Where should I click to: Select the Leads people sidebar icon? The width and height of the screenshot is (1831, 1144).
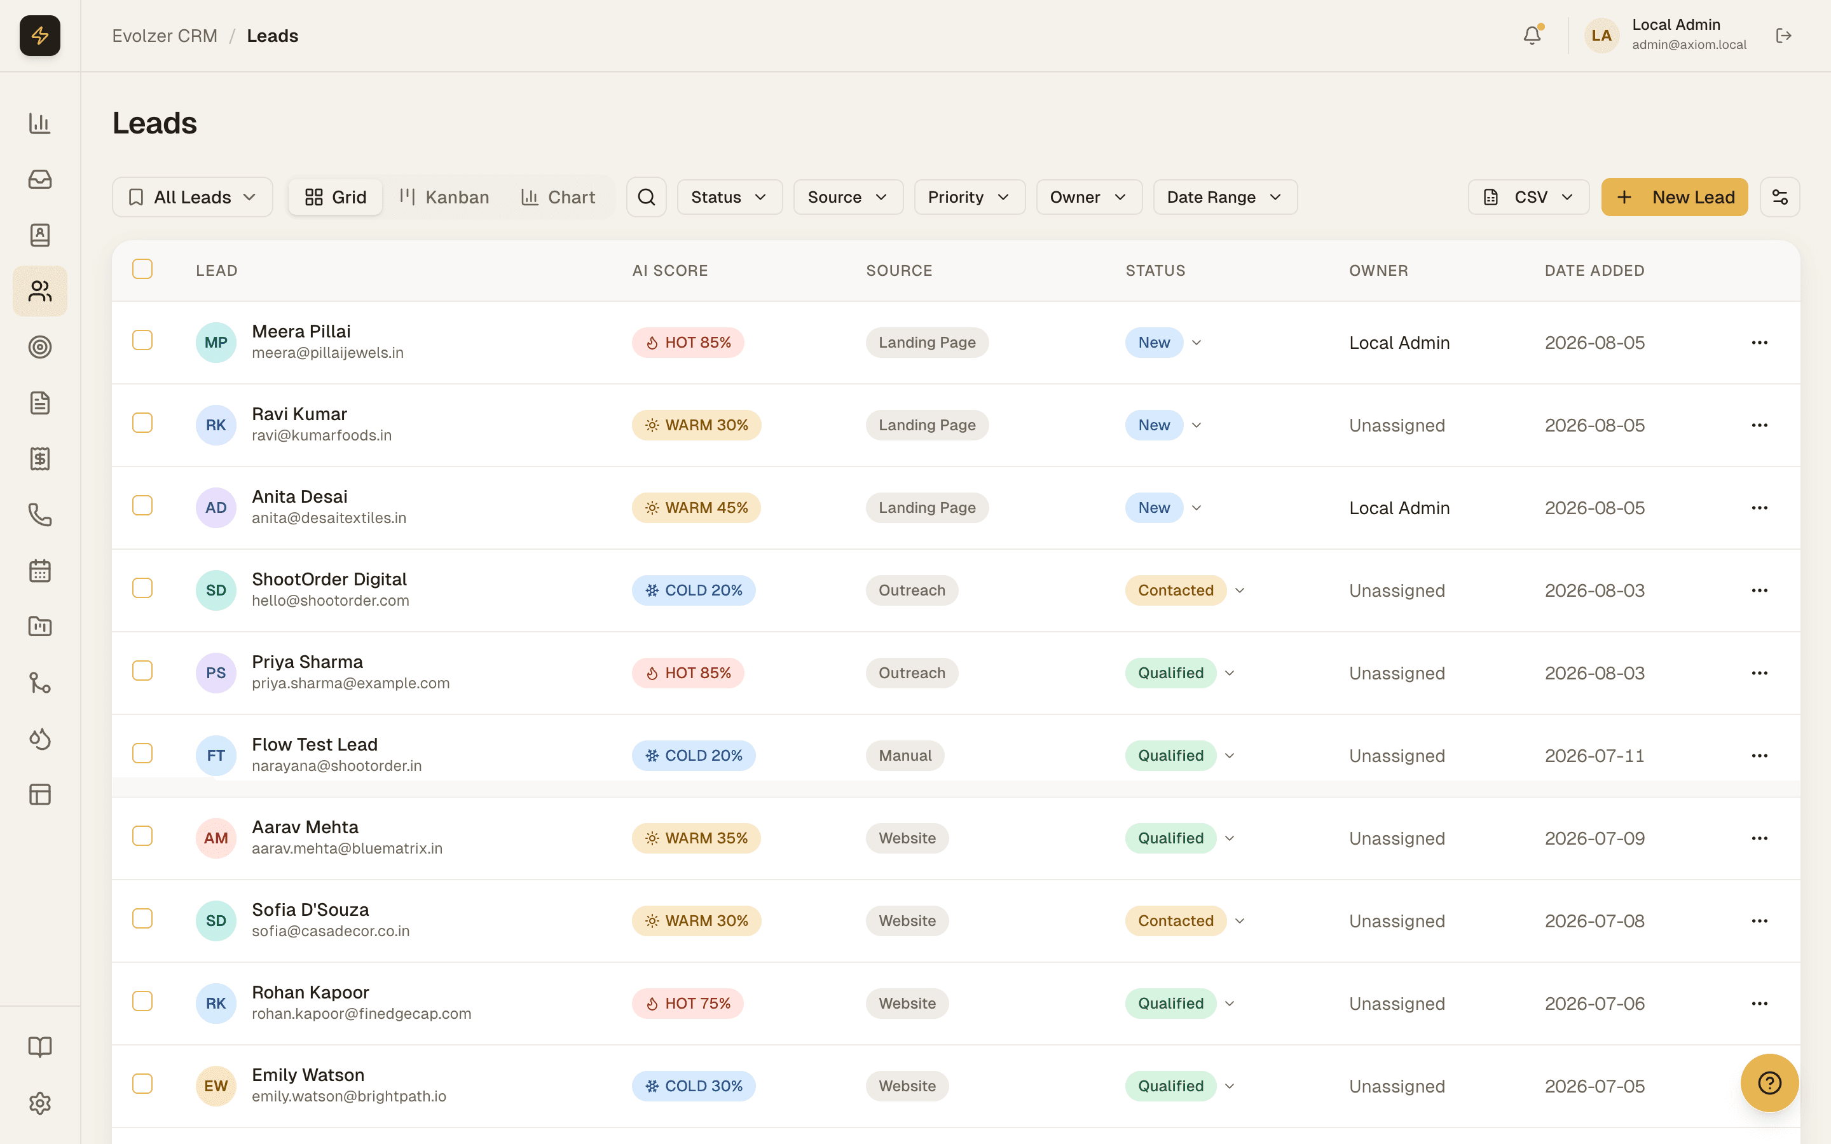point(40,291)
